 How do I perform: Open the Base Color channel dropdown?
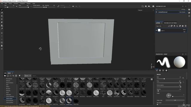(x=160, y=26)
